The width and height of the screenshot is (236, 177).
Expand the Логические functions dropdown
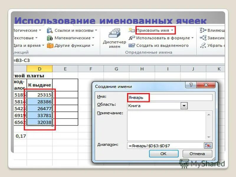tap(40, 30)
